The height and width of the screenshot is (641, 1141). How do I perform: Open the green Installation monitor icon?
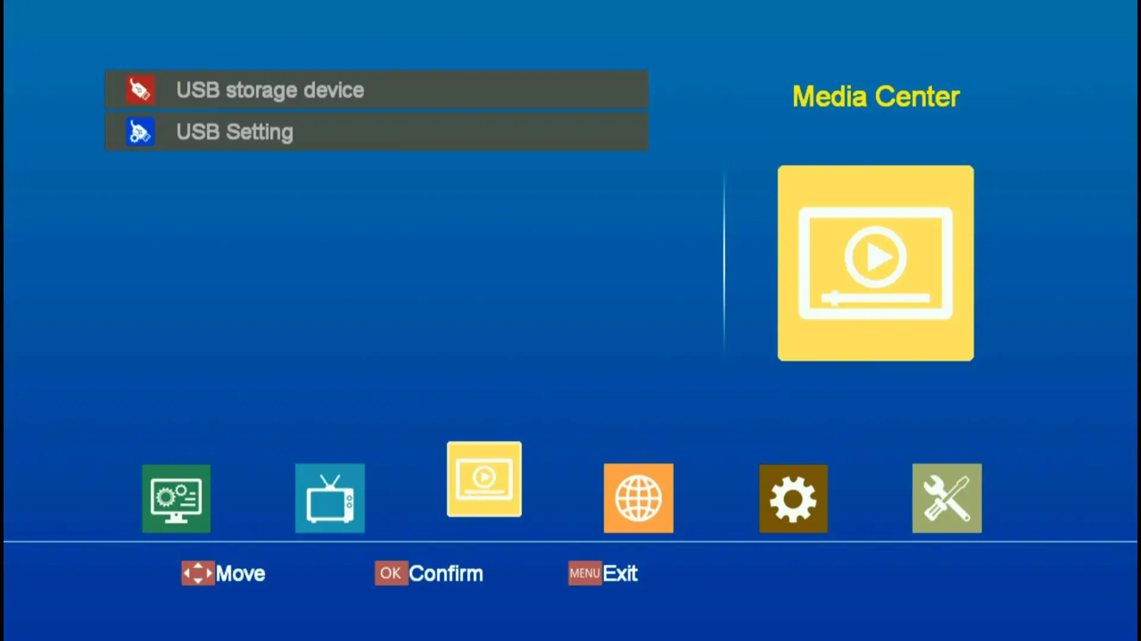(176, 498)
